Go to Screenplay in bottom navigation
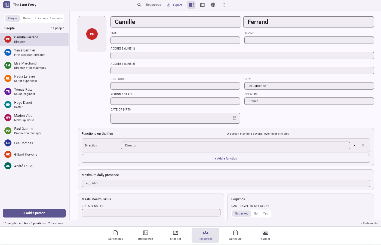The height and width of the screenshot is (245, 381). 116,235
